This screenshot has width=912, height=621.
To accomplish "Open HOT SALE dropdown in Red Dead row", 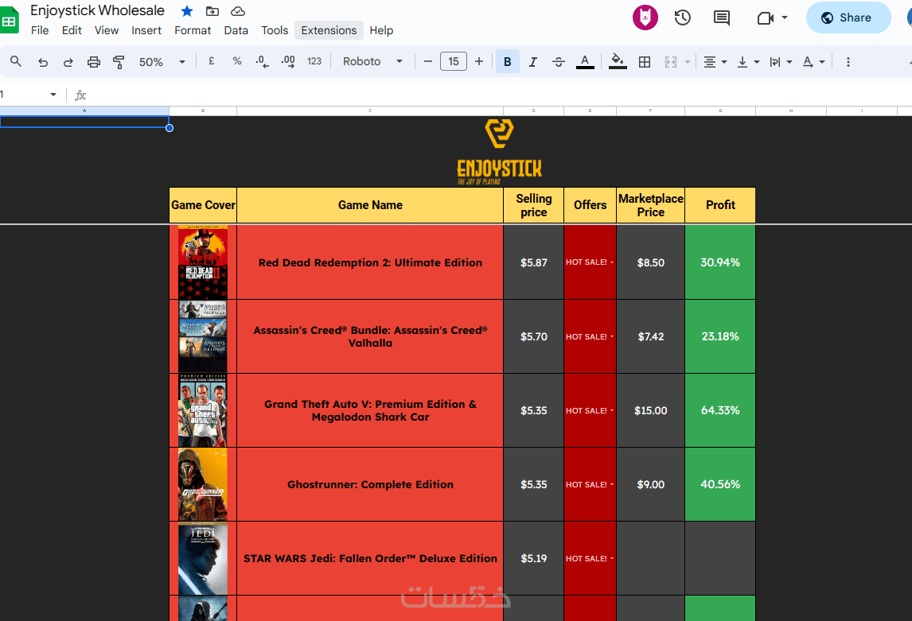I will [x=611, y=262].
